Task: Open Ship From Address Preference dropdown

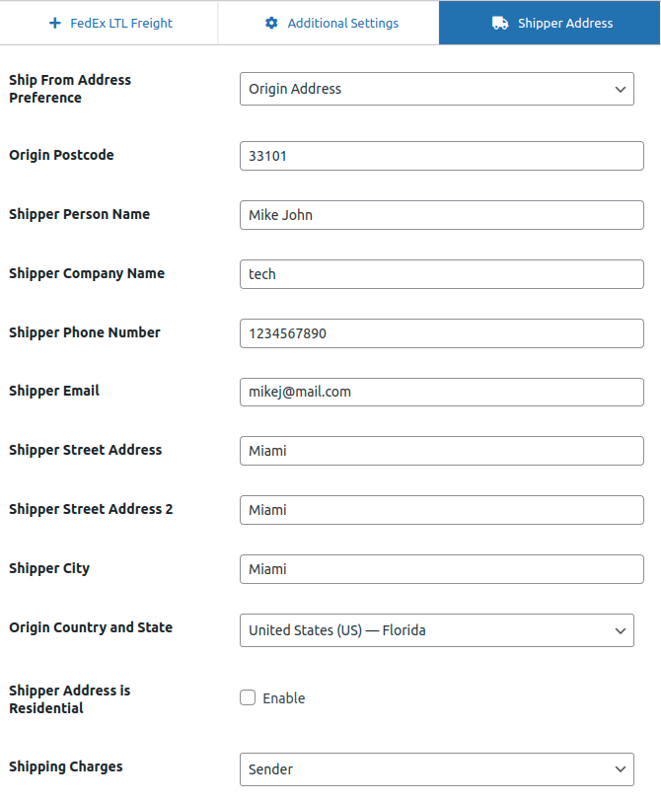Action: (436, 89)
